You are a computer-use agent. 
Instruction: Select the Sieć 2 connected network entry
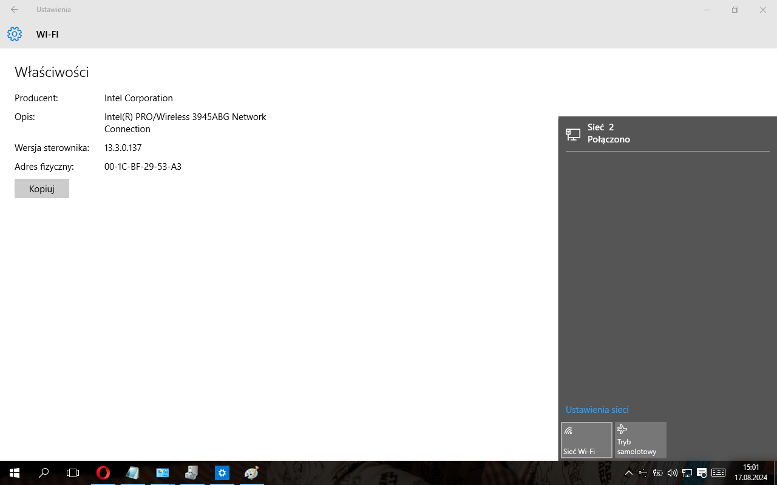point(668,133)
